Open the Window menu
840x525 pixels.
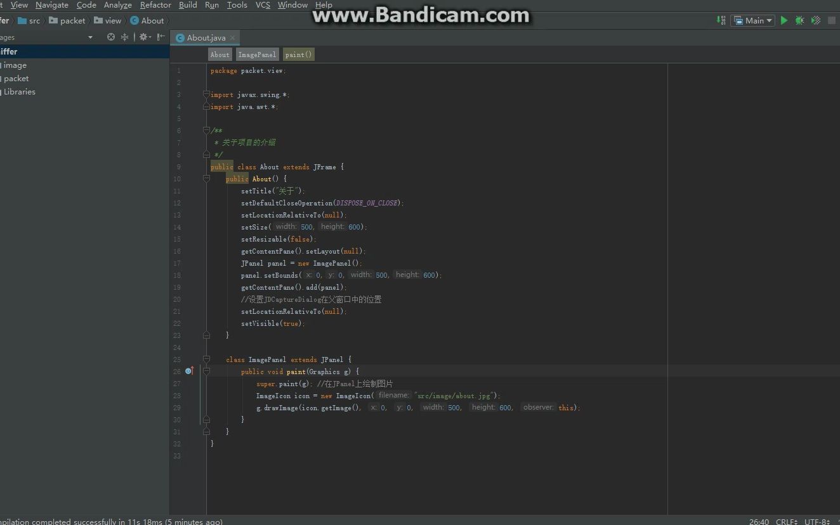(292, 5)
